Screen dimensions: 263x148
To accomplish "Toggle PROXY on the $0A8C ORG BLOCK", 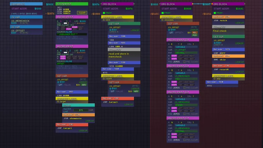I will tap(215, 13).
